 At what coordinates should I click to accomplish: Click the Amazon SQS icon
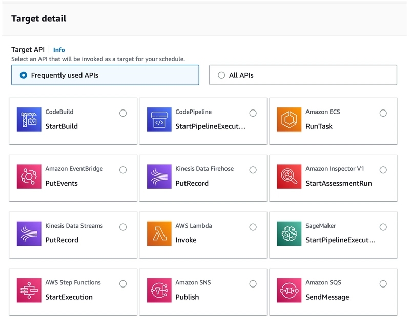click(289, 290)
